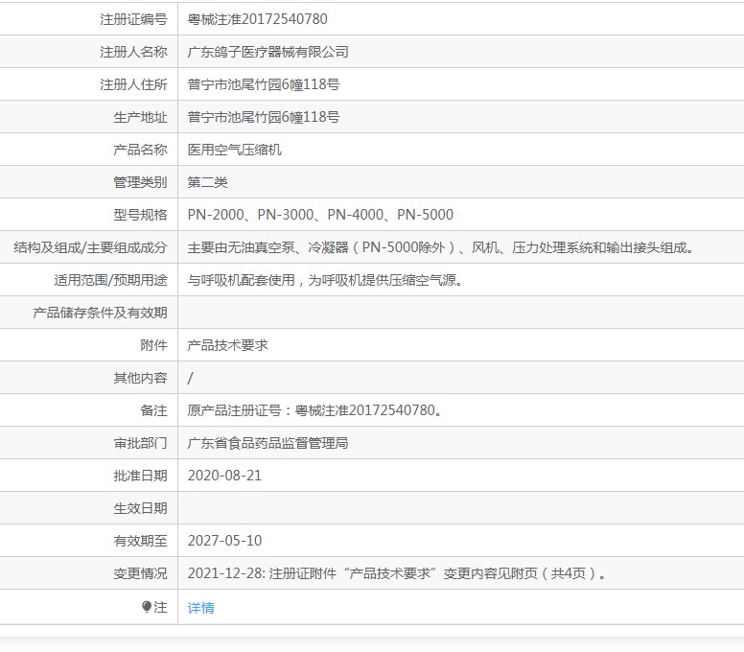
Task: Click the 结构及组成/主要组成成分 label
Action: click(x=90, y=247)
